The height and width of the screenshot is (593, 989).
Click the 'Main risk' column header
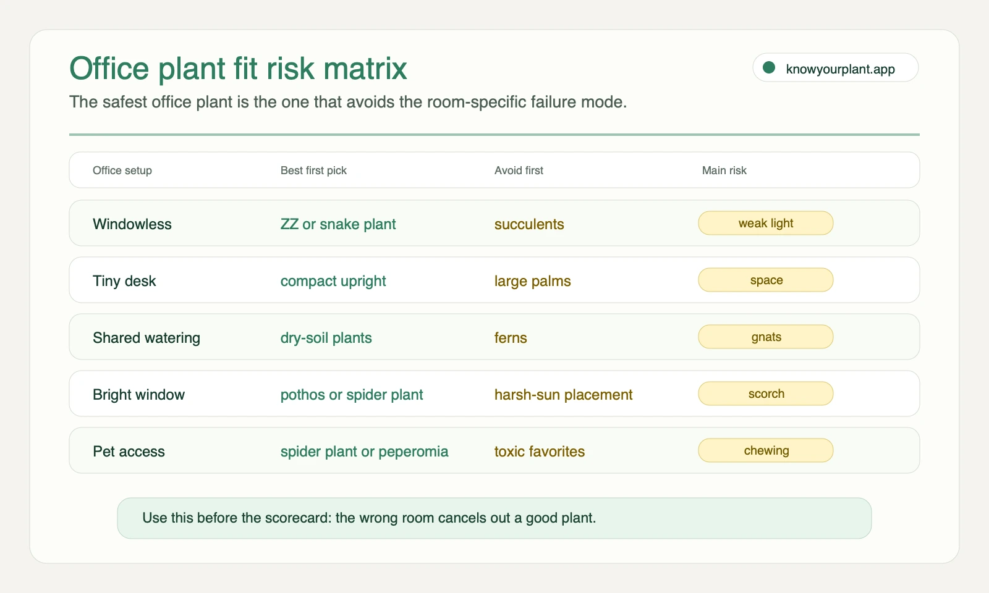724,170
